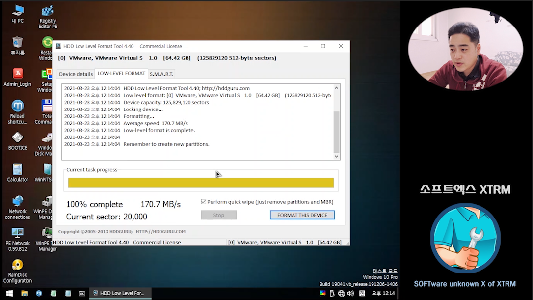Open Registry Editor PE desktop icon
The image size is (533, 300).
pyautogui.click(x=48, y=17)
